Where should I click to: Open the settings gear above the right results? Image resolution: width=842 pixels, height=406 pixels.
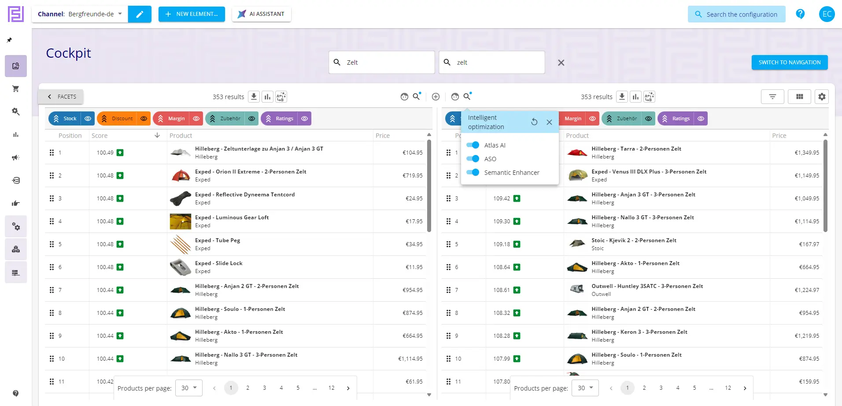[822, 96]
